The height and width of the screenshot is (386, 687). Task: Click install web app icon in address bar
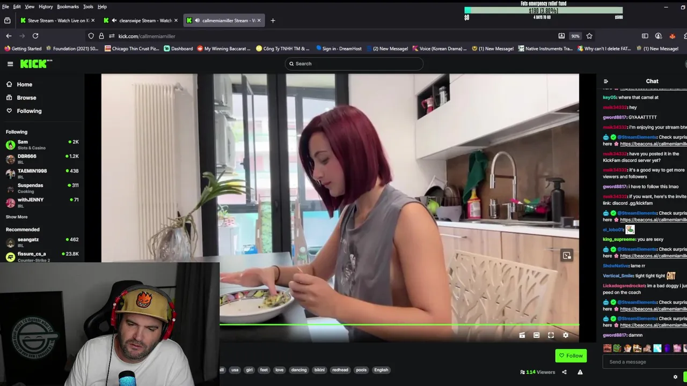tap(561, 36)
